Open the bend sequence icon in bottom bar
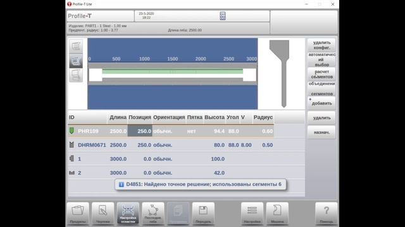This screenshot has width=405, height=227. 153,213
